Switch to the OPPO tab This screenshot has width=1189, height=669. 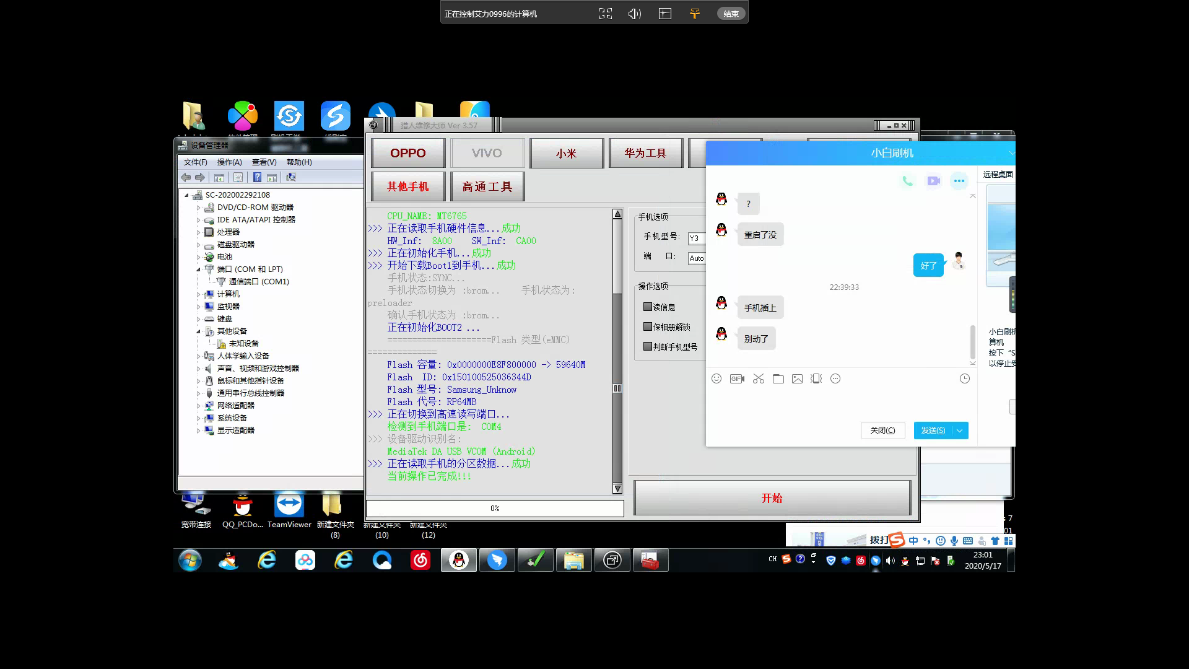pos(408,153)
